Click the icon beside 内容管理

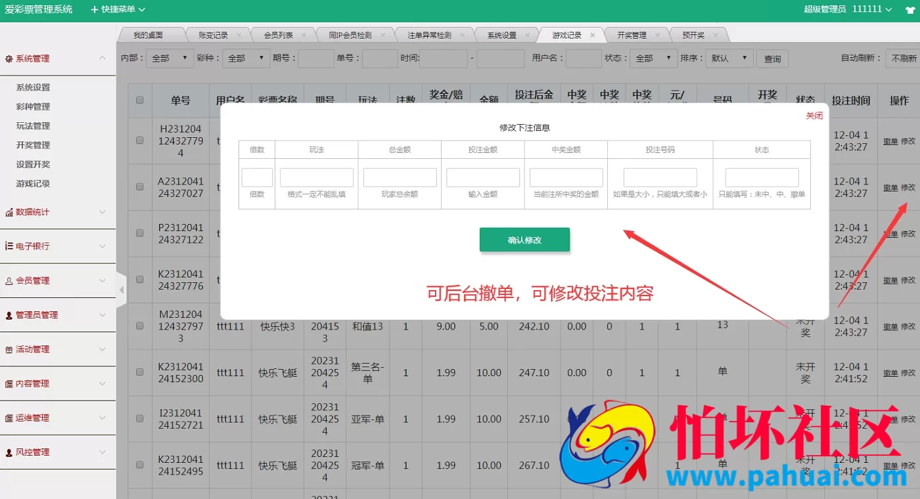9,383
